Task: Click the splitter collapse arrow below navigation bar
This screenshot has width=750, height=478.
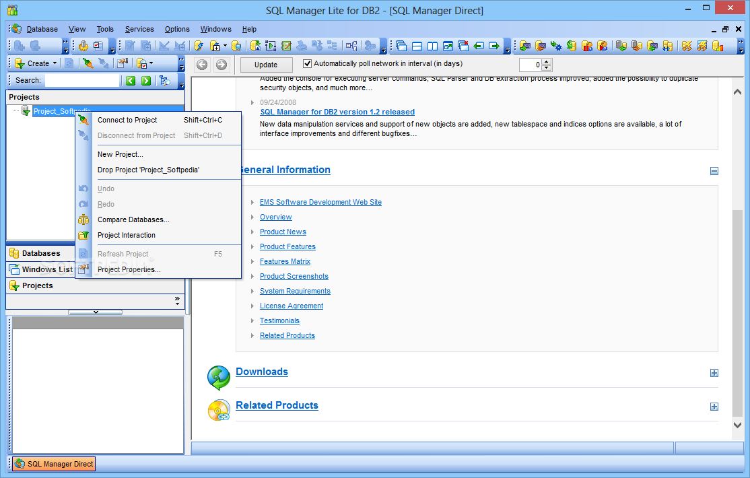Action: click(x=96, y=312)
